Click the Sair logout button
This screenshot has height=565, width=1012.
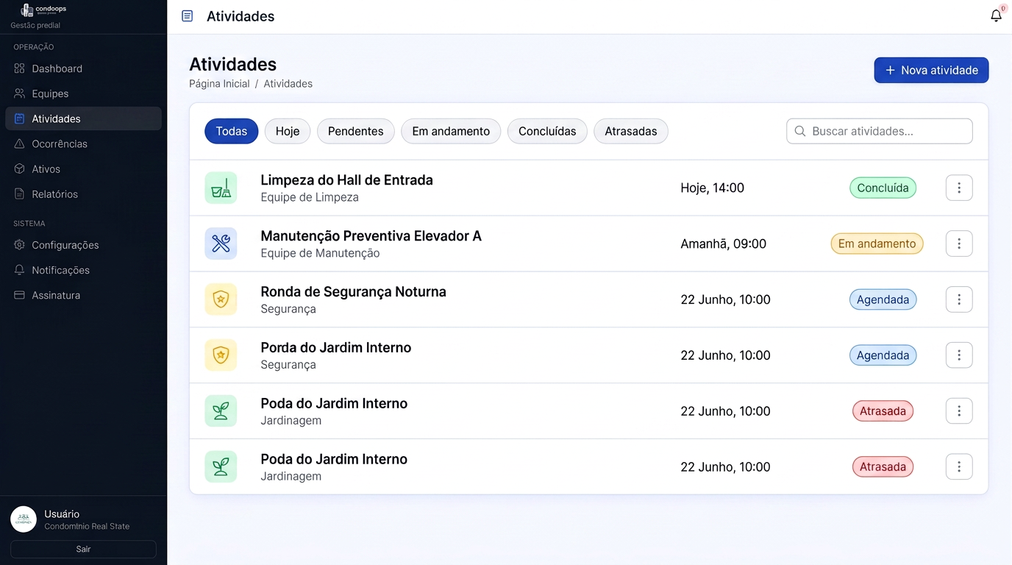coord(83,549)
